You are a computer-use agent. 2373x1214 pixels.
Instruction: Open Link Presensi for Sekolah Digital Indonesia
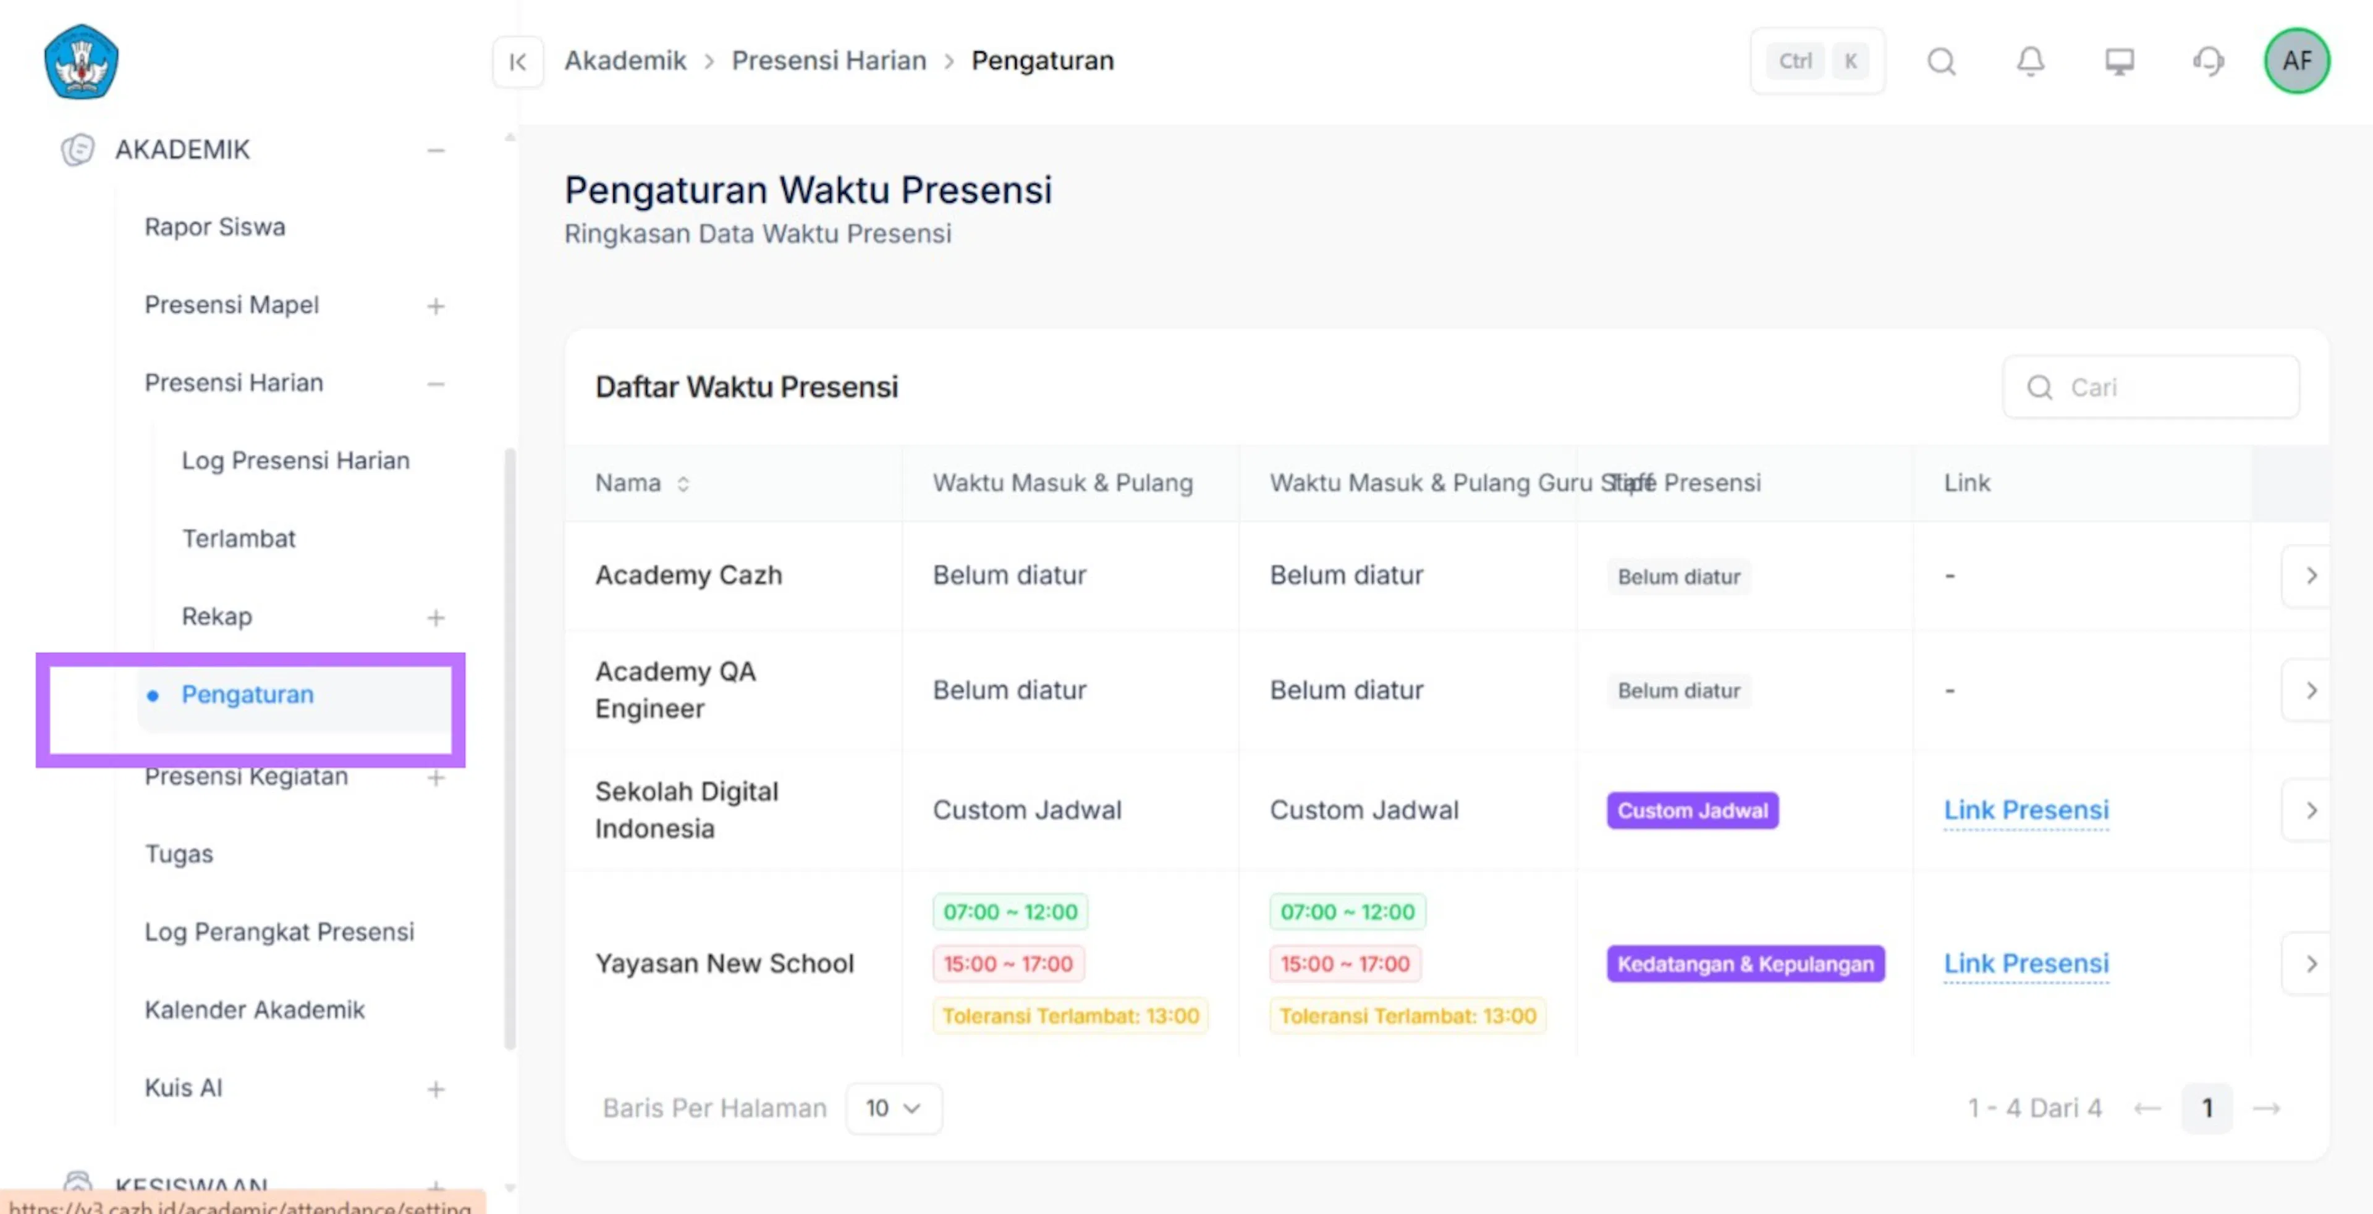2026,810
